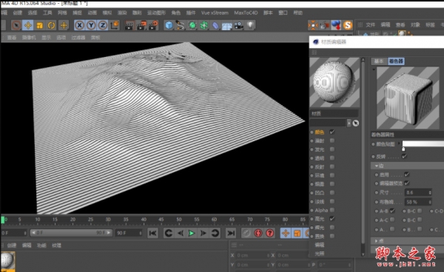This screenshot has height=272, width=444.
Task: Open the Vue xStream menu
Action: point(215,13)
